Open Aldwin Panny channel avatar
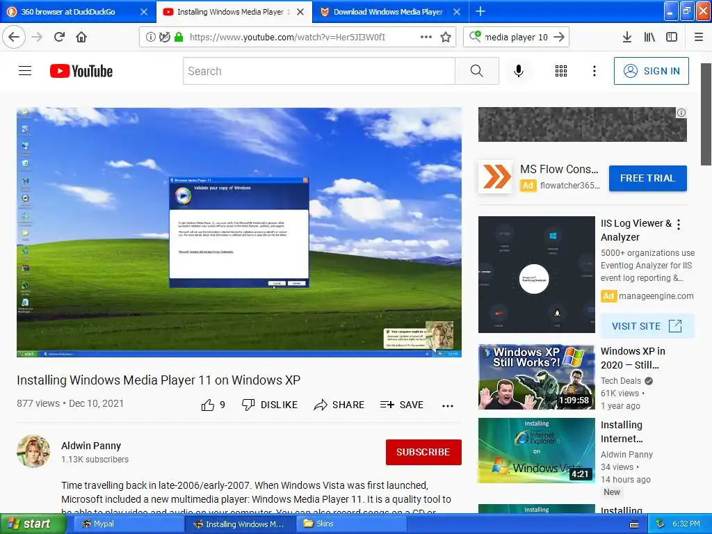This screenshot has height=534, width=712. pyautogui.click(x=33, y=451)
